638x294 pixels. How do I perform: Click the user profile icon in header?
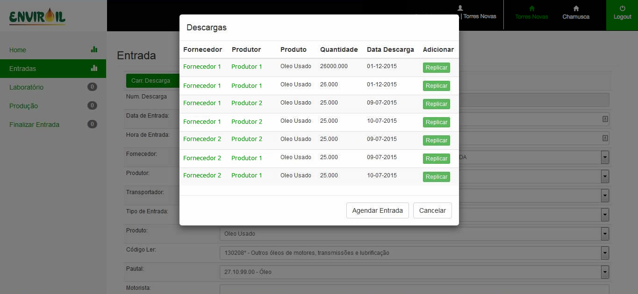(460, 8)
